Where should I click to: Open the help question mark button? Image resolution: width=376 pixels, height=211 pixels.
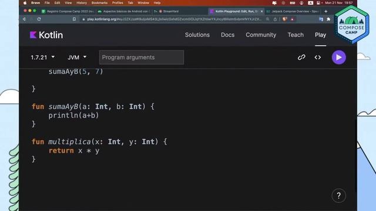coord(338,196)
